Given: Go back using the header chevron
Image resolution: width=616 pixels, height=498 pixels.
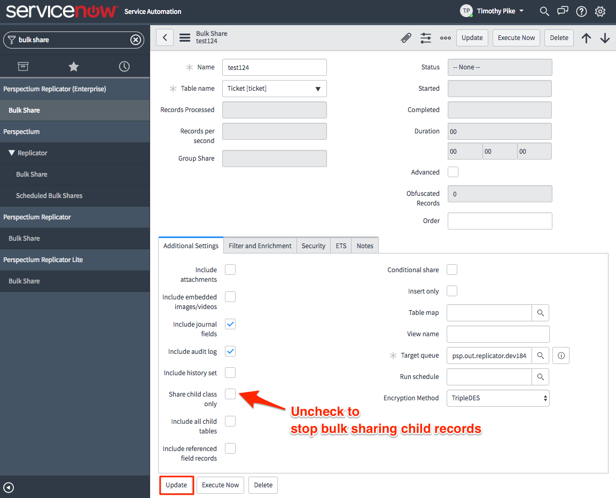Looking at the screenshot, I should (x=165, y=38).
